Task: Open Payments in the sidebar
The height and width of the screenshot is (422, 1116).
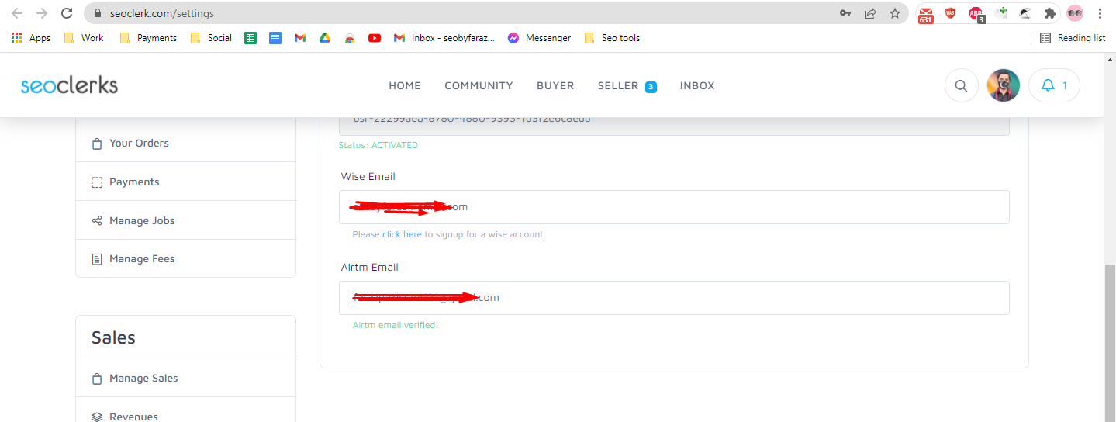Action: [x=185, y=182]
